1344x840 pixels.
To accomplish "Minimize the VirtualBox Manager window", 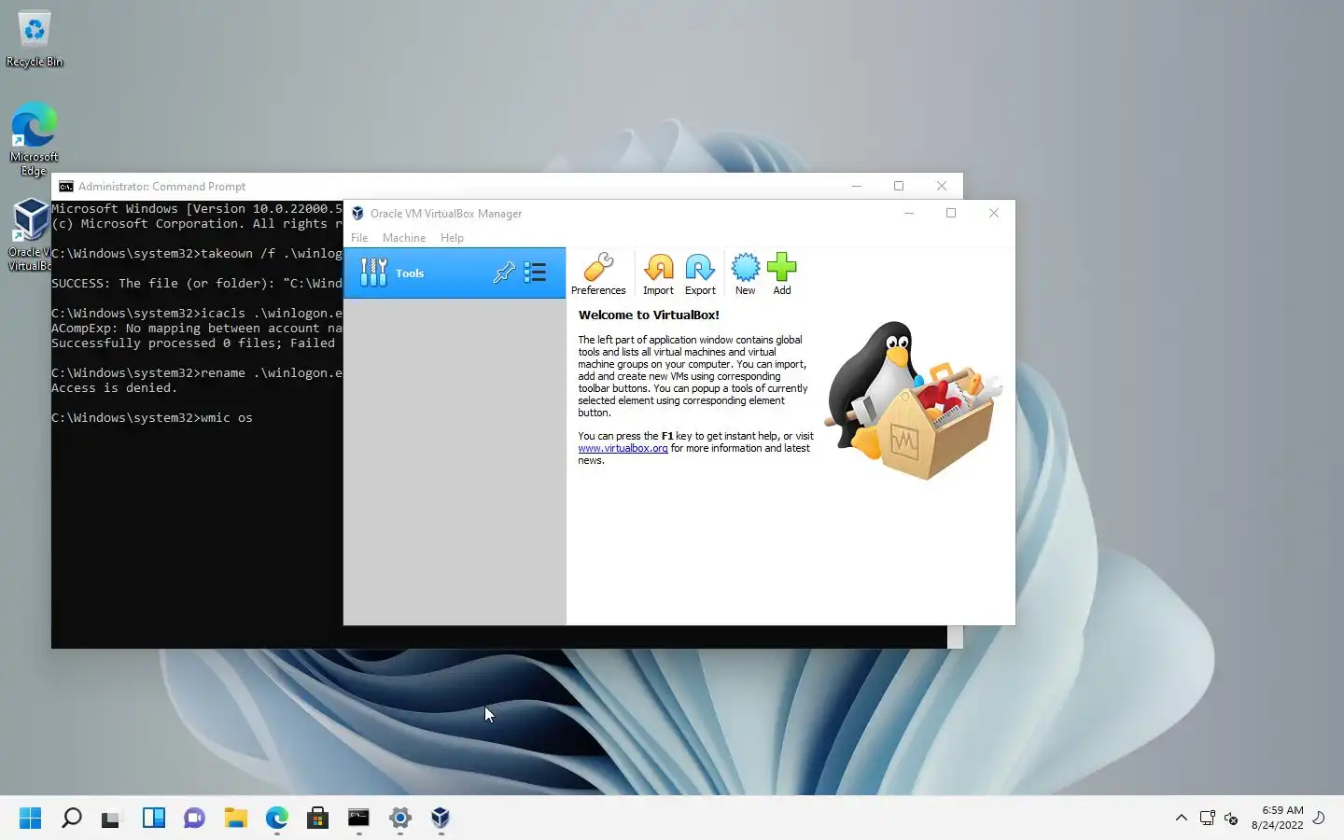I will tap(908, 213).
